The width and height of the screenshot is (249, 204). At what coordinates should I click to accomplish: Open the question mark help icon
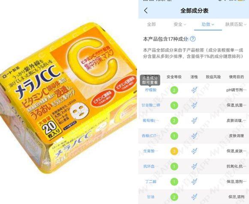(193, 39)
